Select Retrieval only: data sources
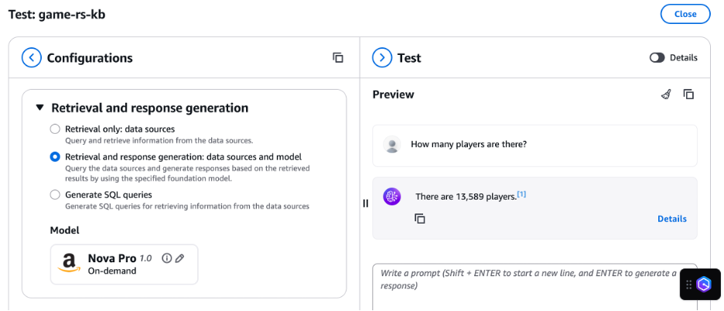The height and width of the screenshot is (311, 724). [55, 129]
